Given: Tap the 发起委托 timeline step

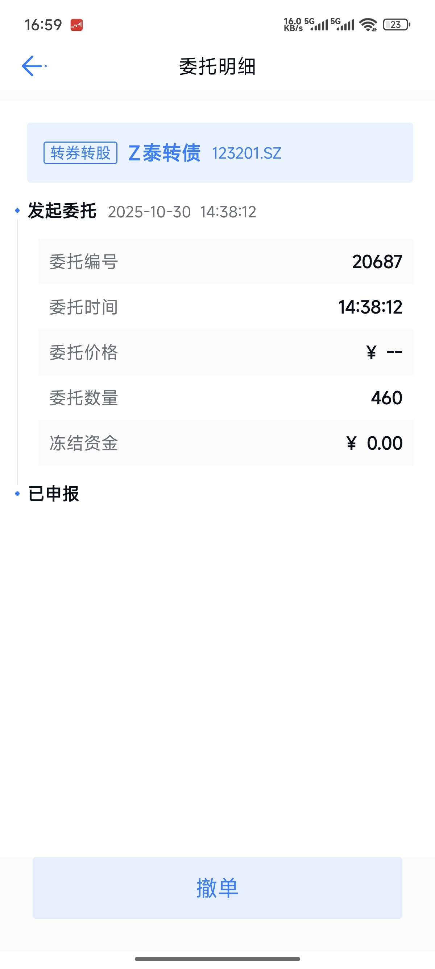Looking at the screenshot, I should point(62,210).
